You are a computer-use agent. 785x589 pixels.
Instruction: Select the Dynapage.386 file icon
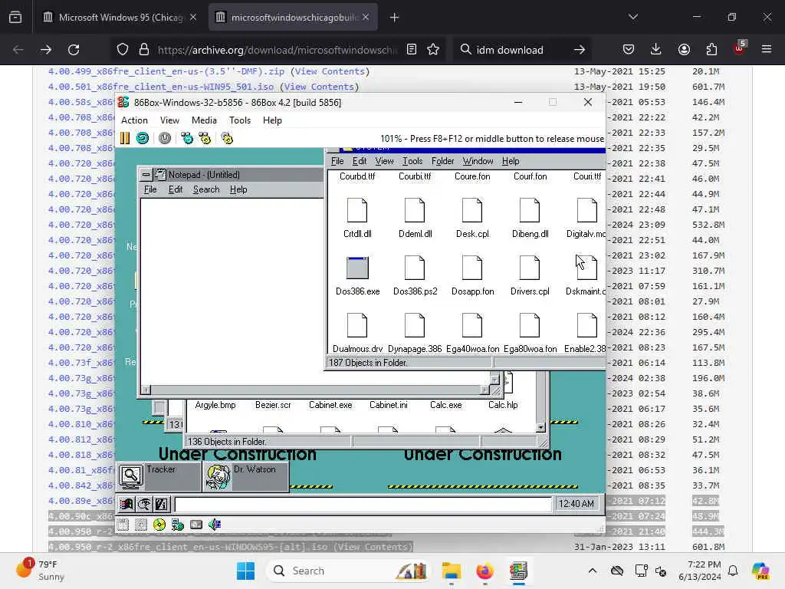pyautogui.click(x=415, y=325)
